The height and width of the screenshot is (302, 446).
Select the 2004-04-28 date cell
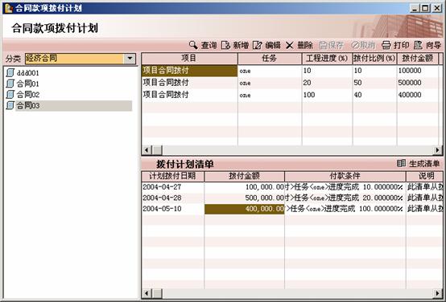[172, 198]
